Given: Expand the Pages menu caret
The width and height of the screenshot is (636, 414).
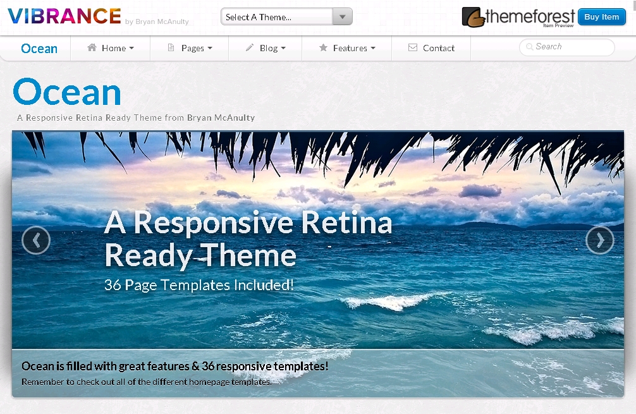Looking at the screenshot, I should [210, 49].
